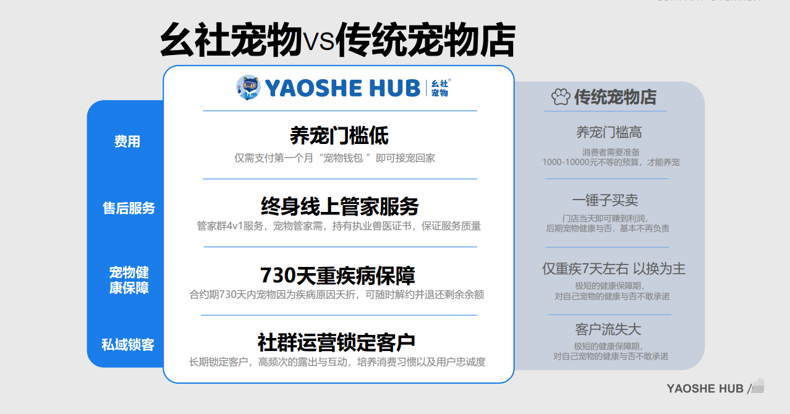The image size is (790, 414).
Task: Click the 私域锁客 label in the blue sidebar
Action: [128, 345]
